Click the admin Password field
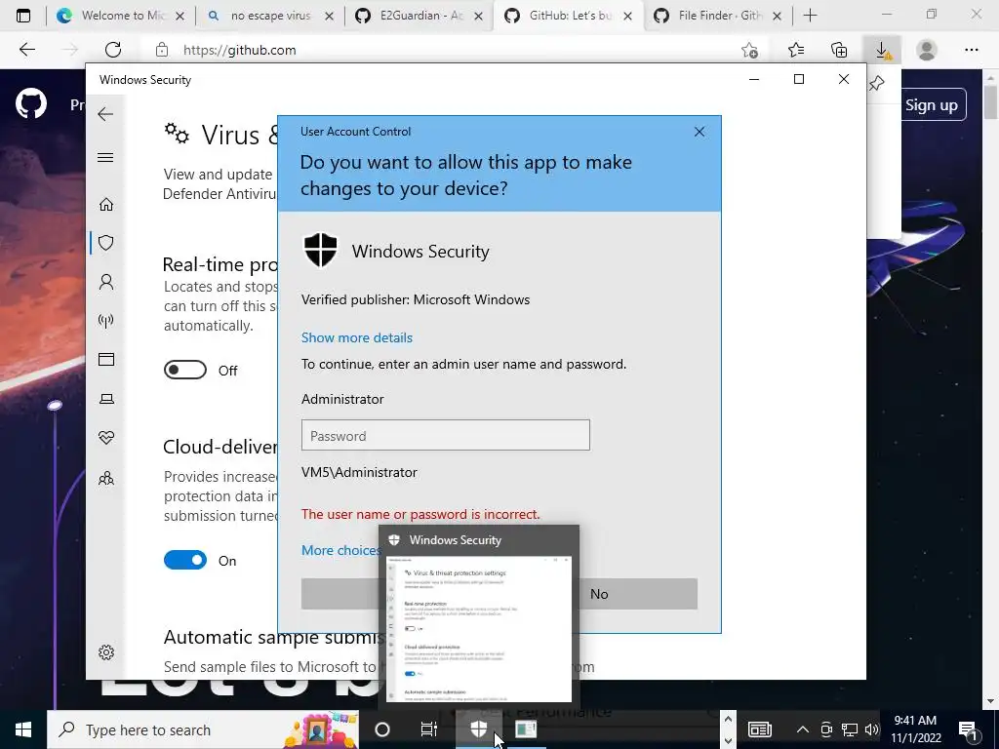Screen dimensions: 999x749 click(x=445, y=435)
